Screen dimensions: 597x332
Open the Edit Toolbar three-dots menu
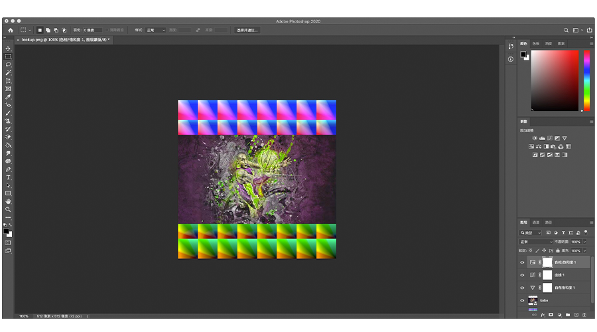[8, 217]
